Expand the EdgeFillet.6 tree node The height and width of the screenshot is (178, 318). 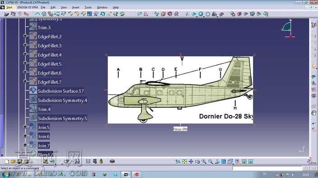25,72
